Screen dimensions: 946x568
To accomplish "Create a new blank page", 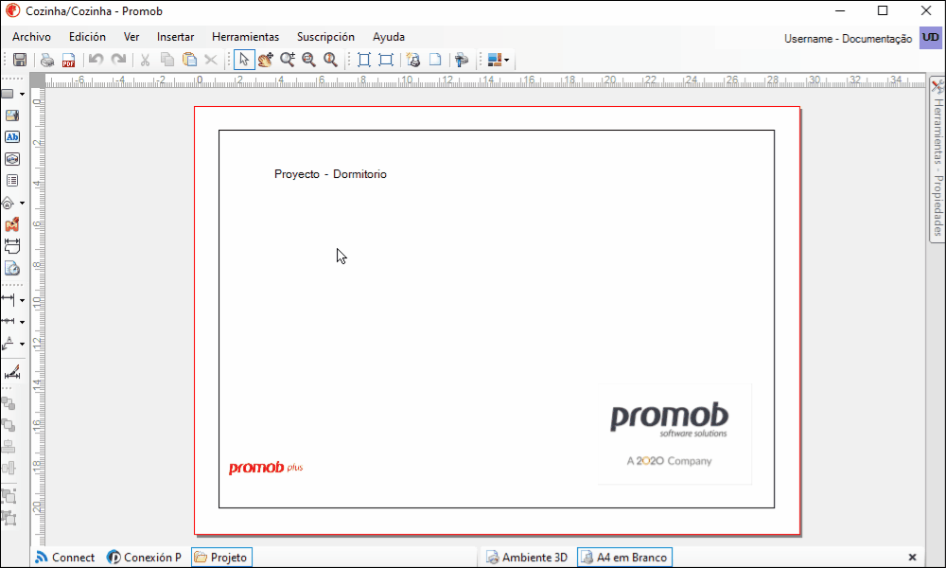I will [435, 59].
